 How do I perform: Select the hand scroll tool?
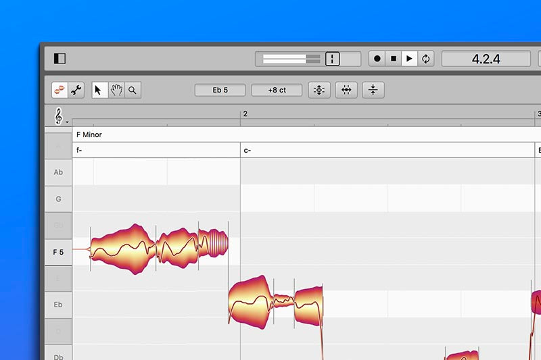pyautogui.click(x=116, y=91)
